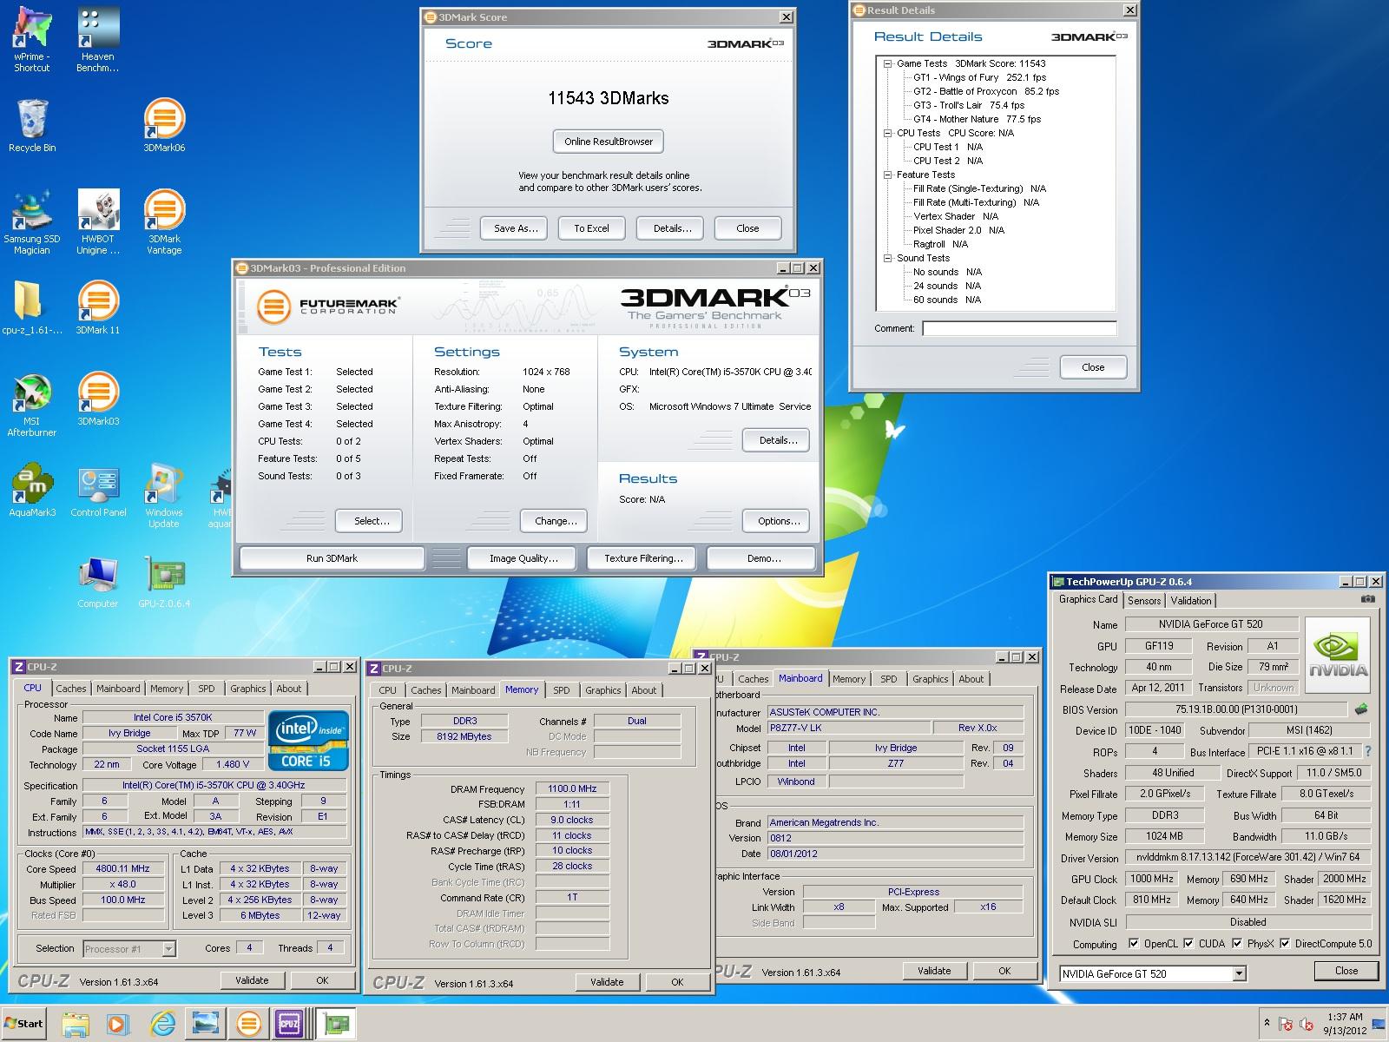
Task: Open Windows Update desktop icon
Action: pos(164,496)
